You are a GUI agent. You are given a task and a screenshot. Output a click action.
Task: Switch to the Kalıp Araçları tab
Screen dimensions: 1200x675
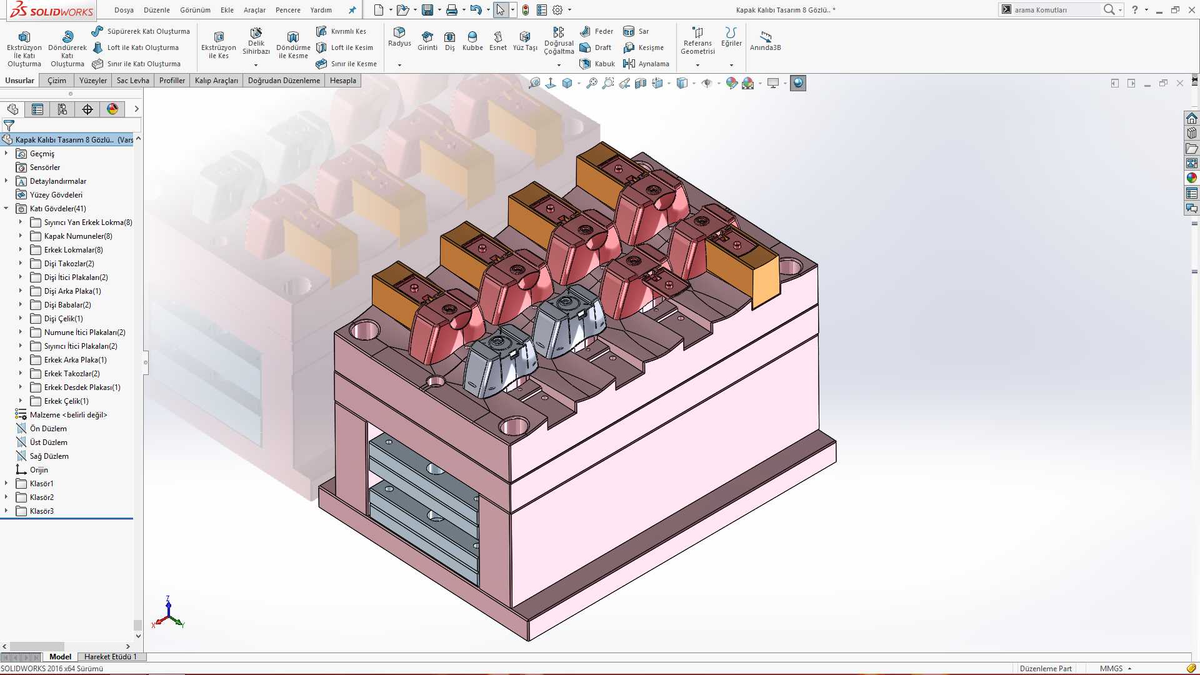coord(216,81)
